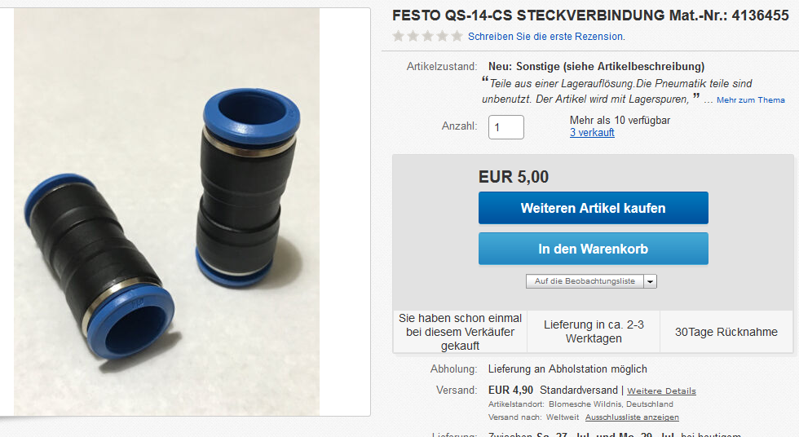The image size is (799, 437).
Task: Click the second rating star icon
Action: pos(413,36)
